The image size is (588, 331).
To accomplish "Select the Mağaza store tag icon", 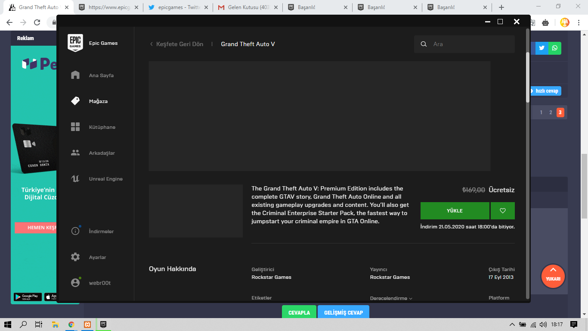I will pyautogui.click(x=75, y=101).
